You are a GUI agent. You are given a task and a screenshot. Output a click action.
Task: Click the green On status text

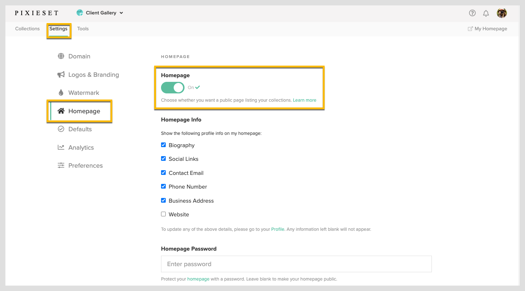pyautogui.click(x=191, y=88)
